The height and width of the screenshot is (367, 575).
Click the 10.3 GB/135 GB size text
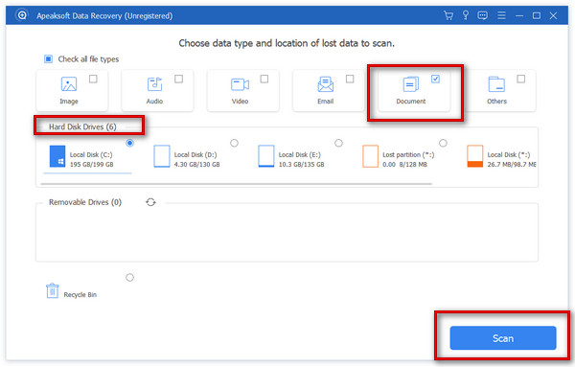coord(302,165)
